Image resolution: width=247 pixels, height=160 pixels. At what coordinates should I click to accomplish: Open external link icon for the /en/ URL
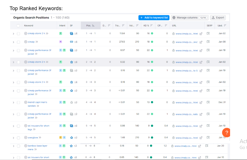click(201, 42)
